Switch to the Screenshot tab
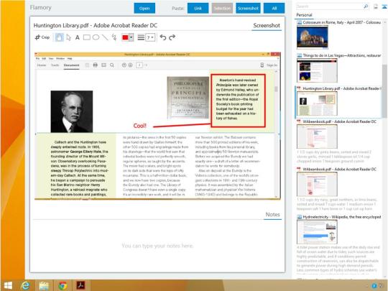 click(x=267, y=25)
